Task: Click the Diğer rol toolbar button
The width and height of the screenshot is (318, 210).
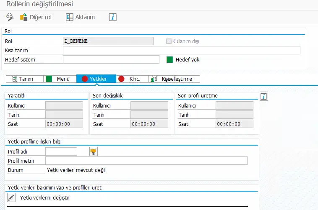Action: tap(36, 17)
